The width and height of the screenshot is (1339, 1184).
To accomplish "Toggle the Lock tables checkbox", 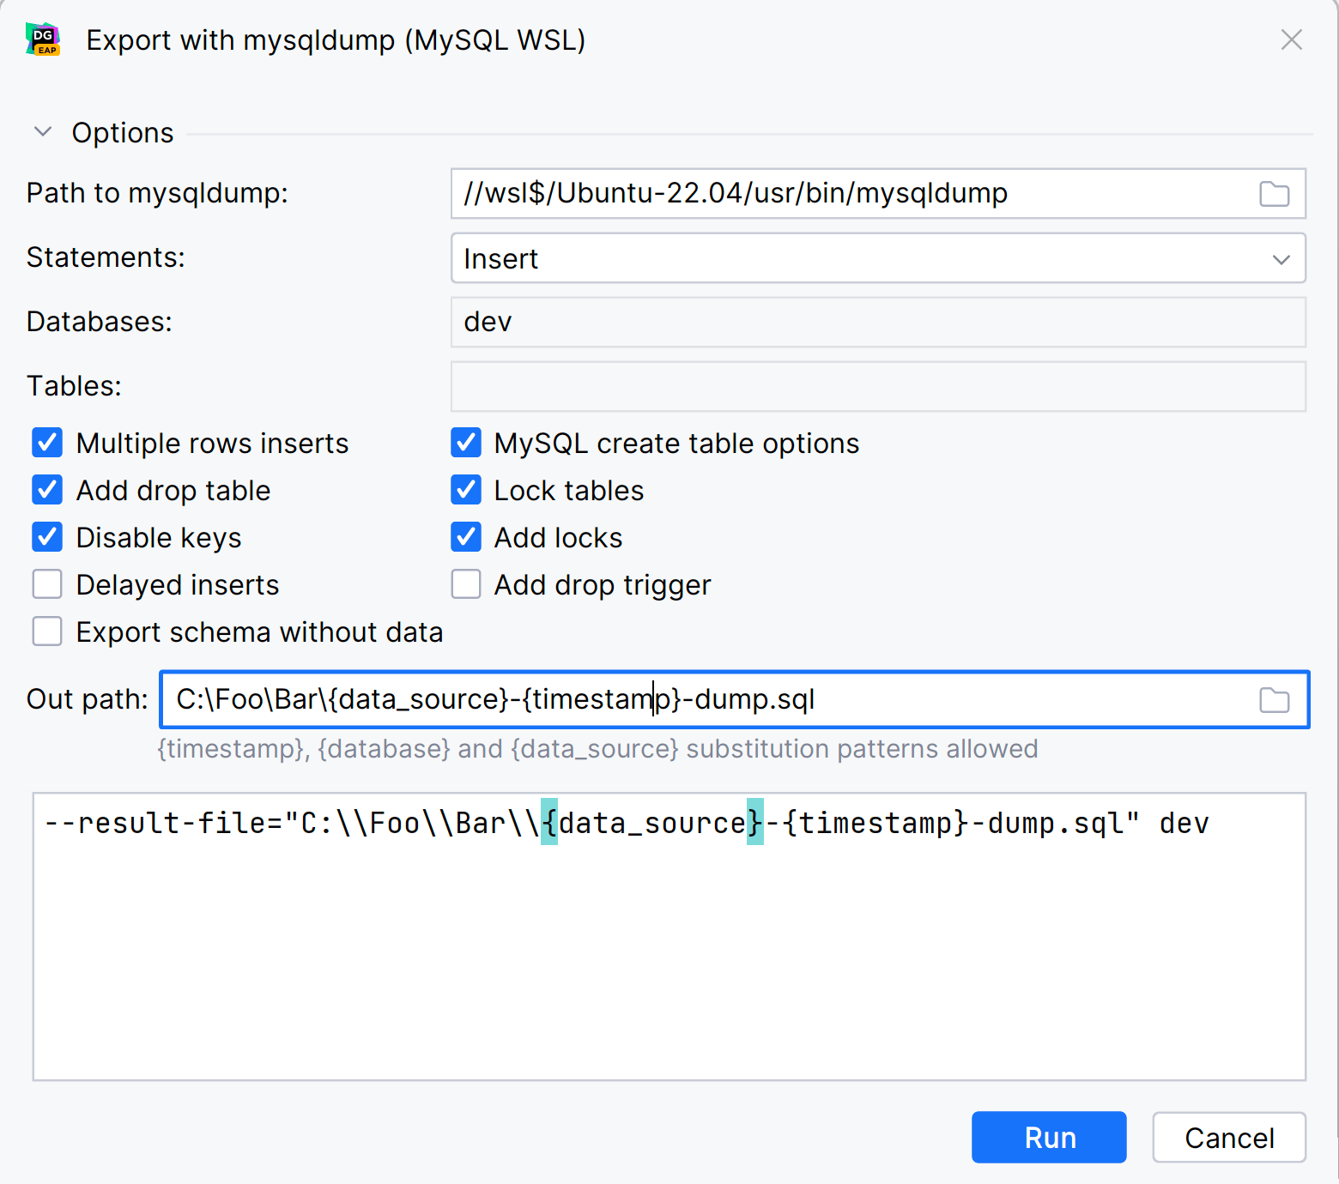I will click(466, 491).
